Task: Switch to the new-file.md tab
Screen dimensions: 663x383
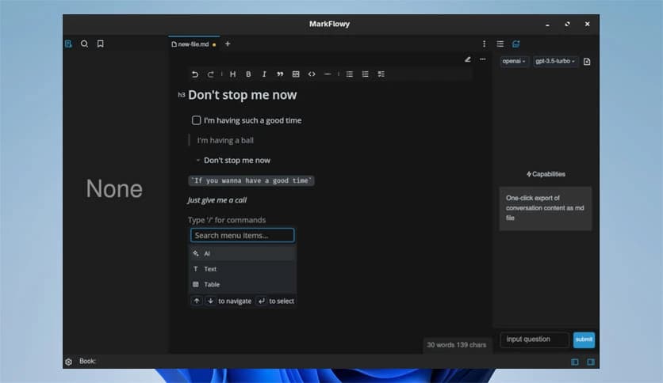Action: 194,44
